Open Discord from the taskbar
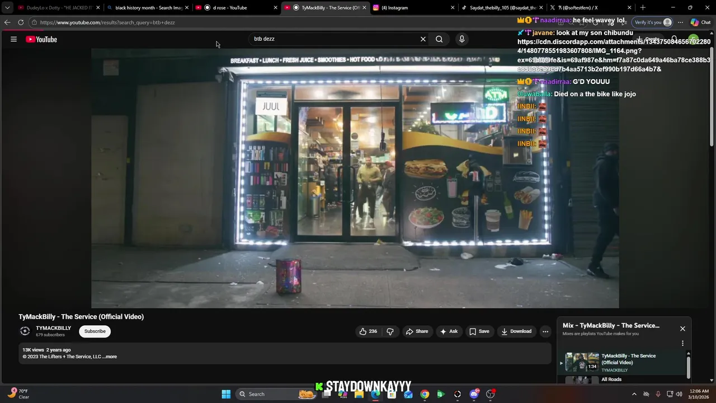The height and width of the screenshot is (403, 716). (474, 394)
